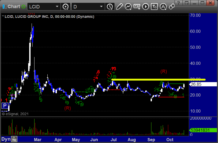Image resolution: width=218 pixels, height=143 pixels.
Task: Click the 10.00 price axis label
Action: (x=195, y=111)
